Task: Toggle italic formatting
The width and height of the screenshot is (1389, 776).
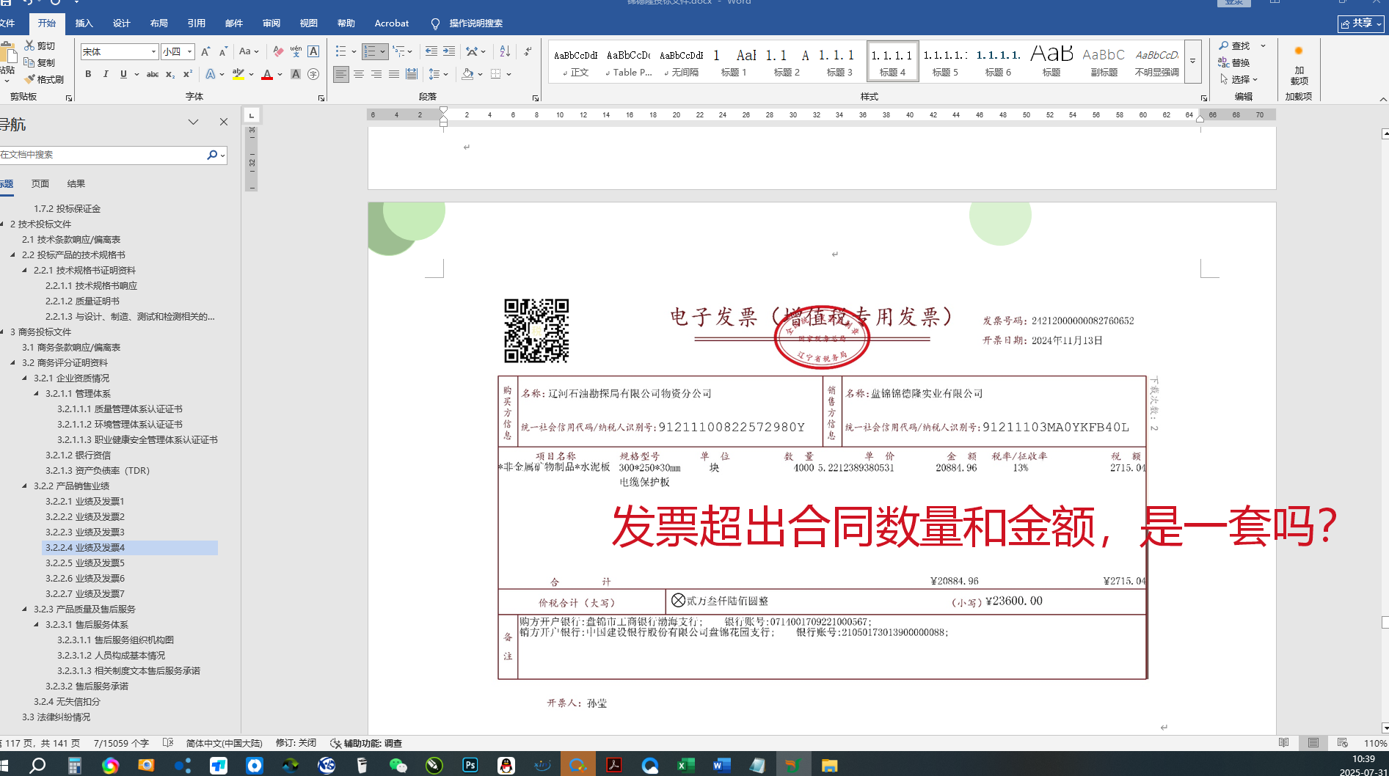Action: click(x=106, y=74)
